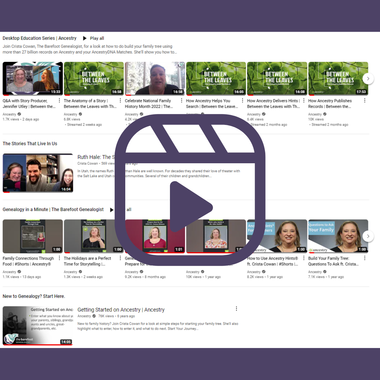Open options menu for The Holidays are a Perfect Time short
This screenshot has width=380, height=380.
pos(120,258)
